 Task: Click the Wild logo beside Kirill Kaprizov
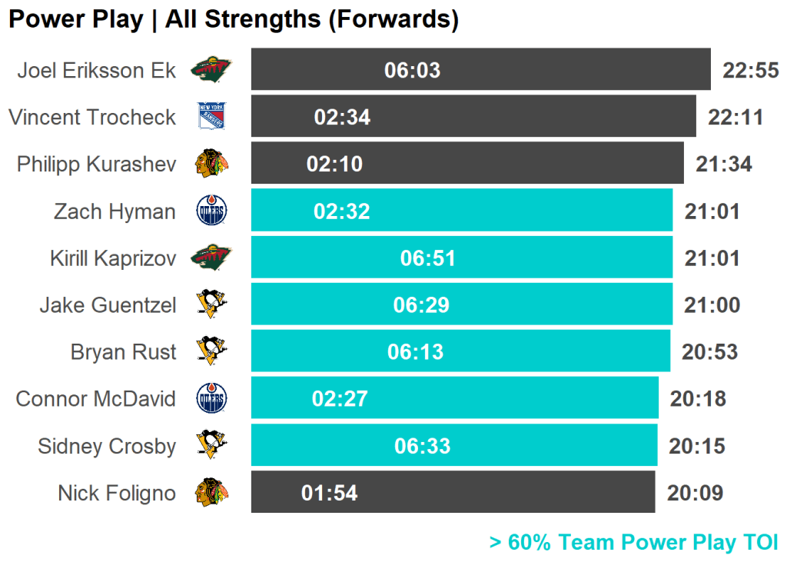(x=211, y=258)
